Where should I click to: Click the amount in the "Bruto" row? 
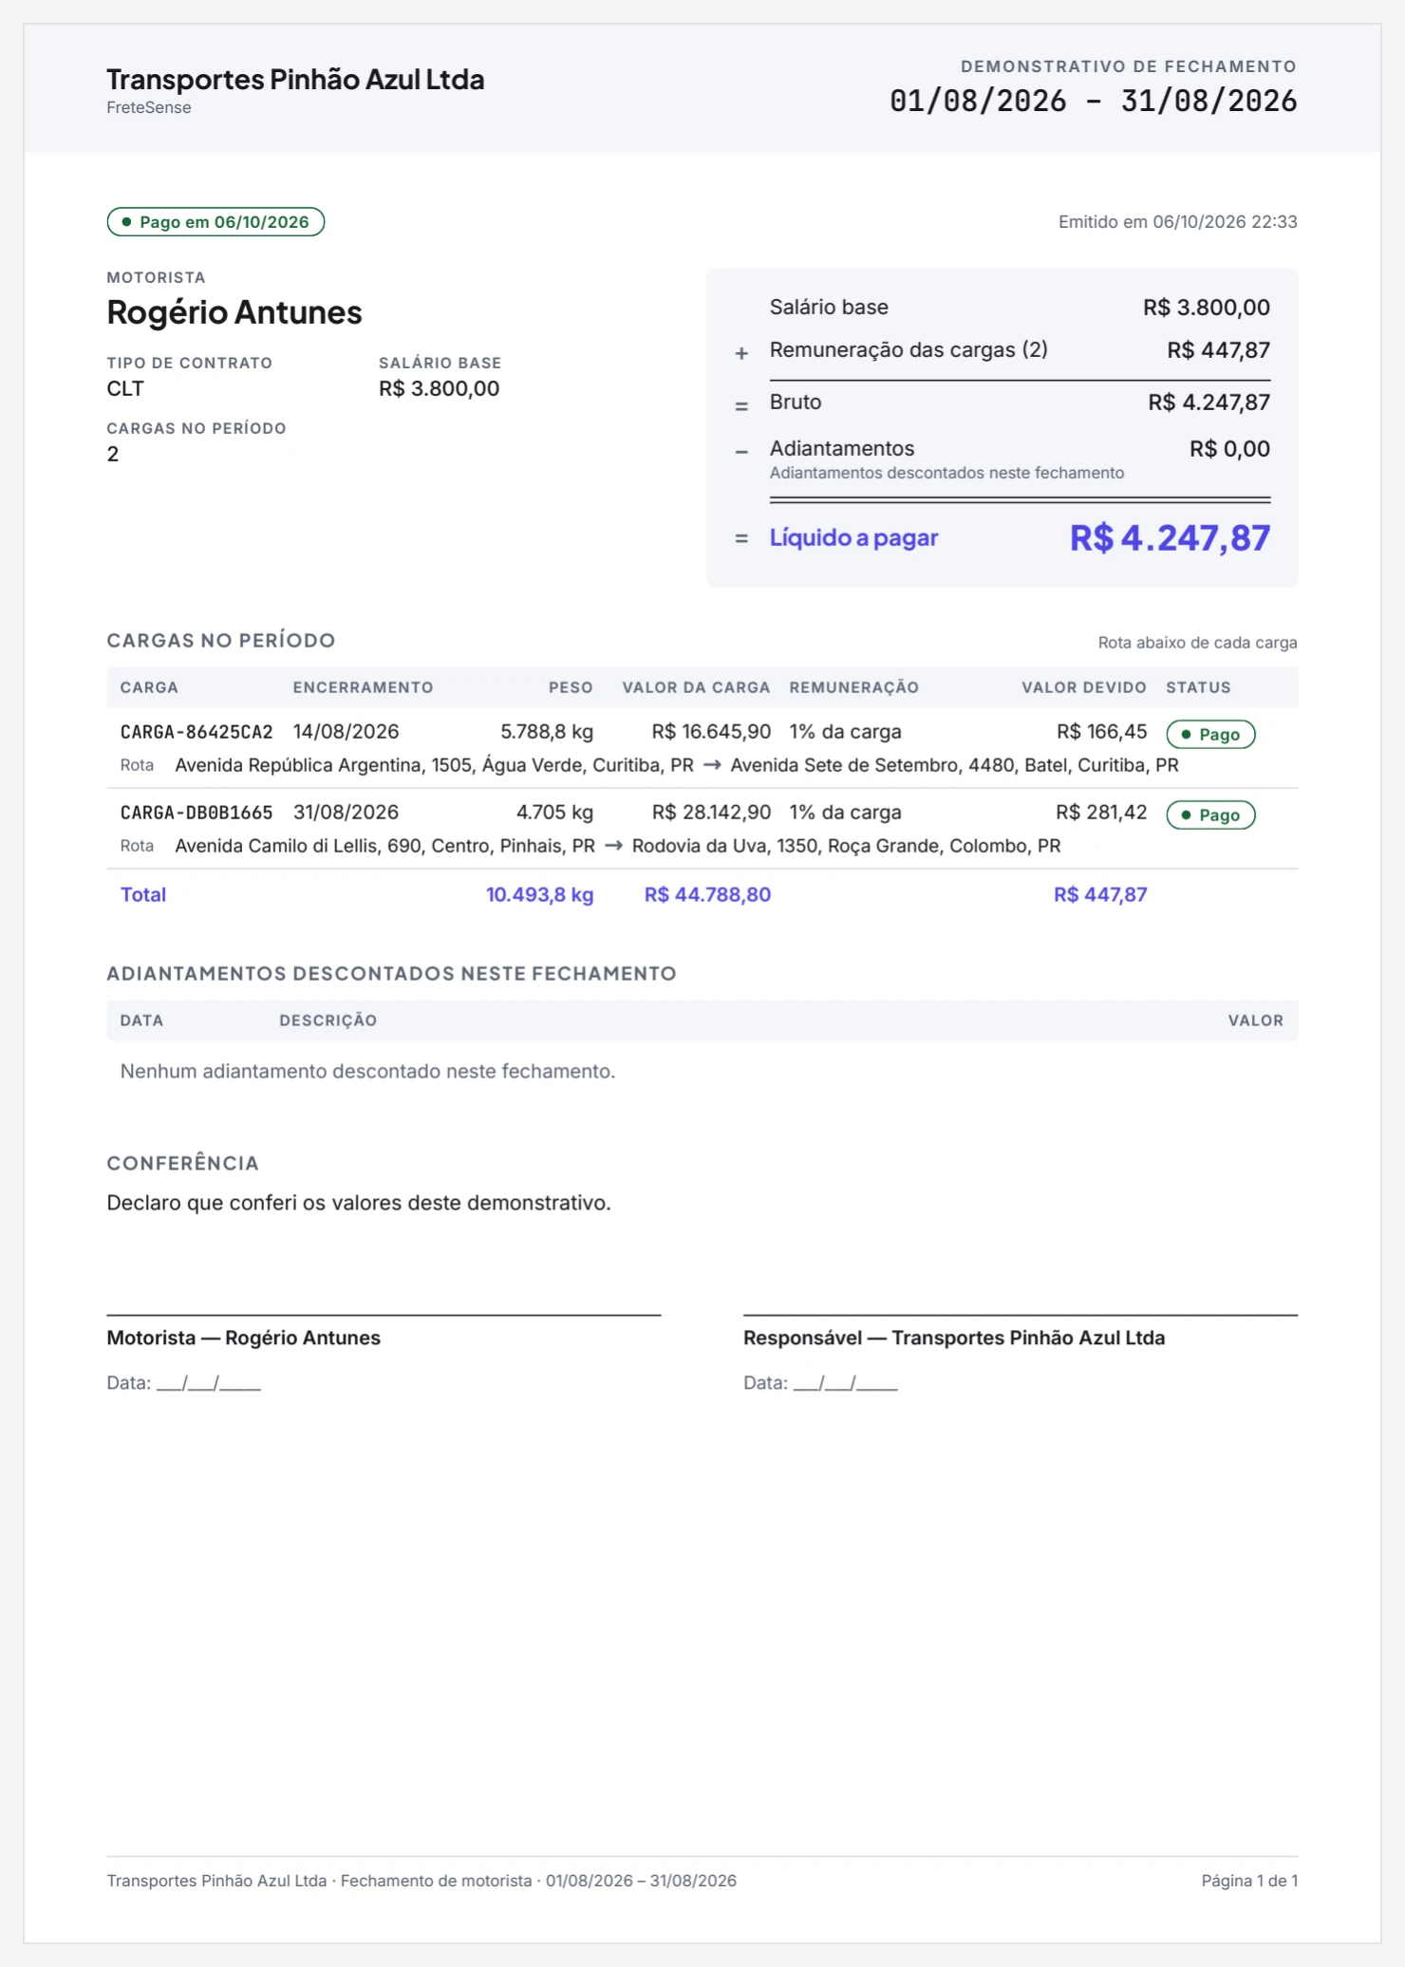pyautogui.click(x=1208, y=403)
